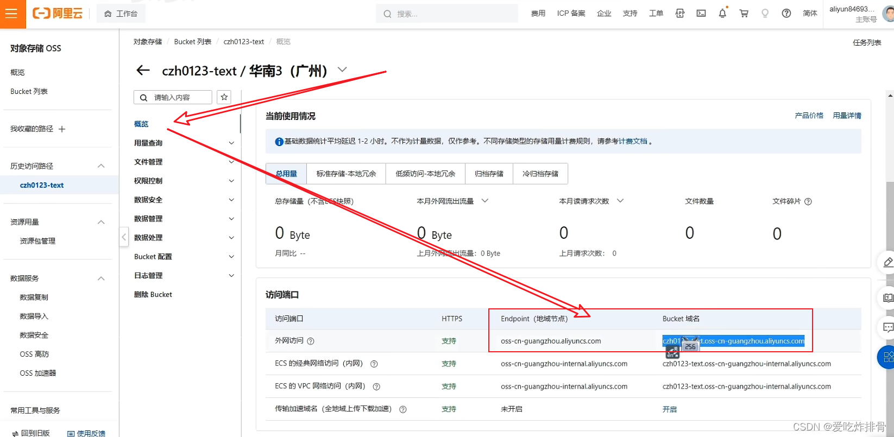Click the edit pencil floating icon

[887, 262]
